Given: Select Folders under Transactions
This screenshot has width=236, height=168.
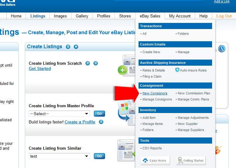Looking at the screenshot, I should coord(183,34).
